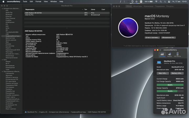Click the Шина column header
Viewport: 189px width, 118px height.
tap(93, 9)
